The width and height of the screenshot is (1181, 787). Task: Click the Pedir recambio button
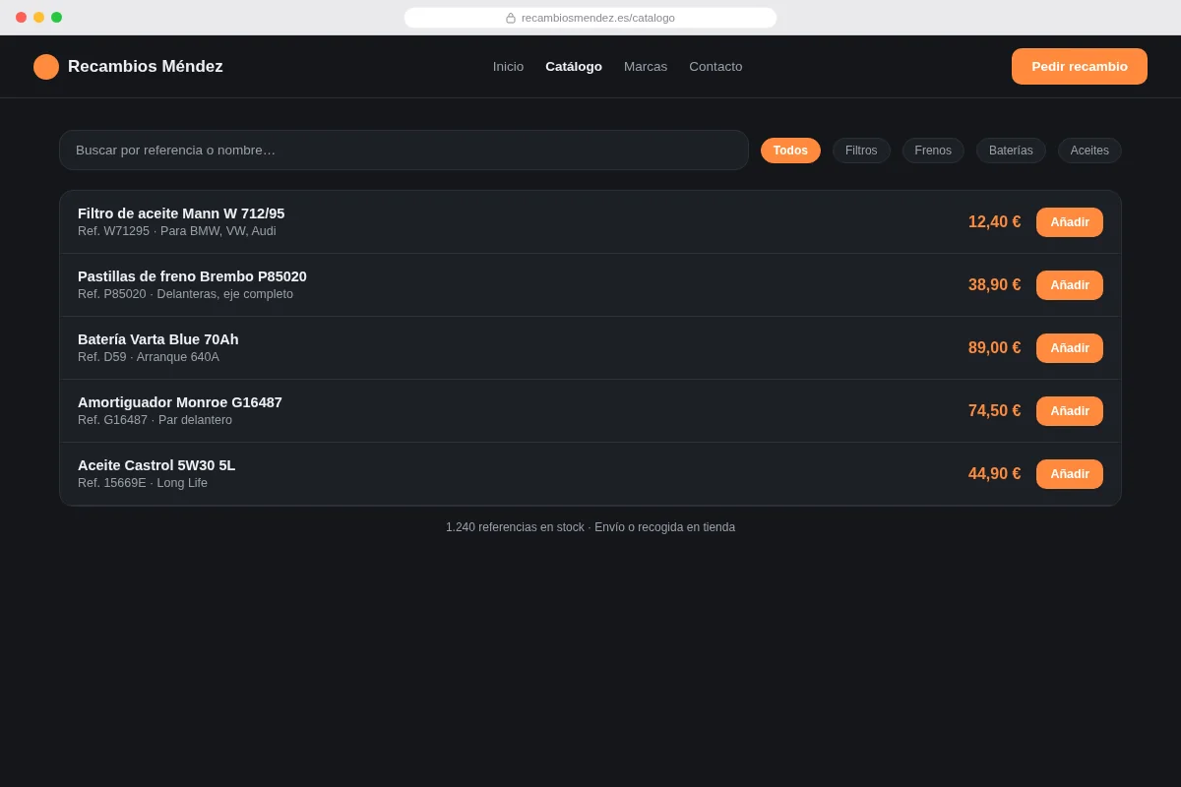pos(1080,67)
